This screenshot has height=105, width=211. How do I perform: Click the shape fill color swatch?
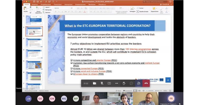coord(167,8)
